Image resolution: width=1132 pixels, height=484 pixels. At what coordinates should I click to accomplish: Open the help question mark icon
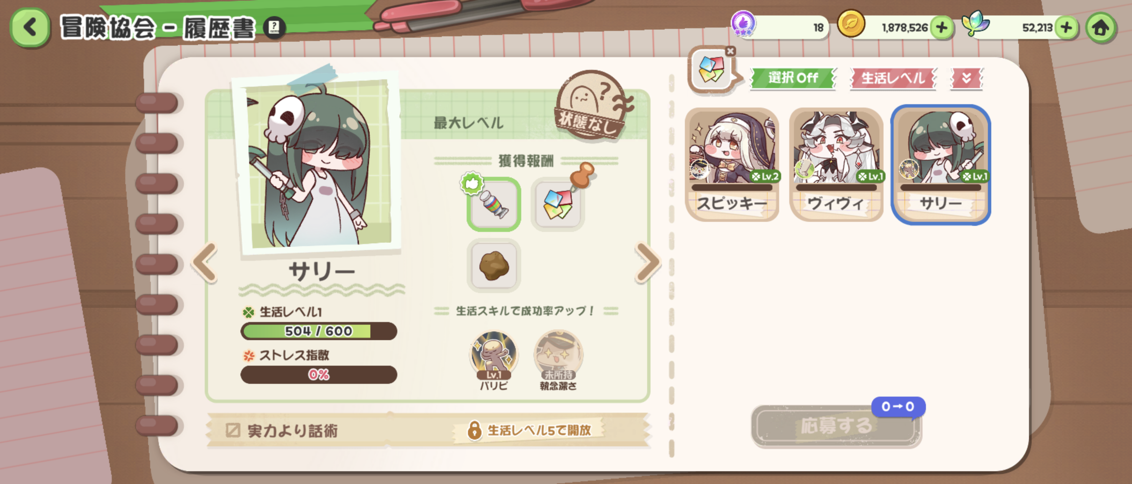[274, 28]
